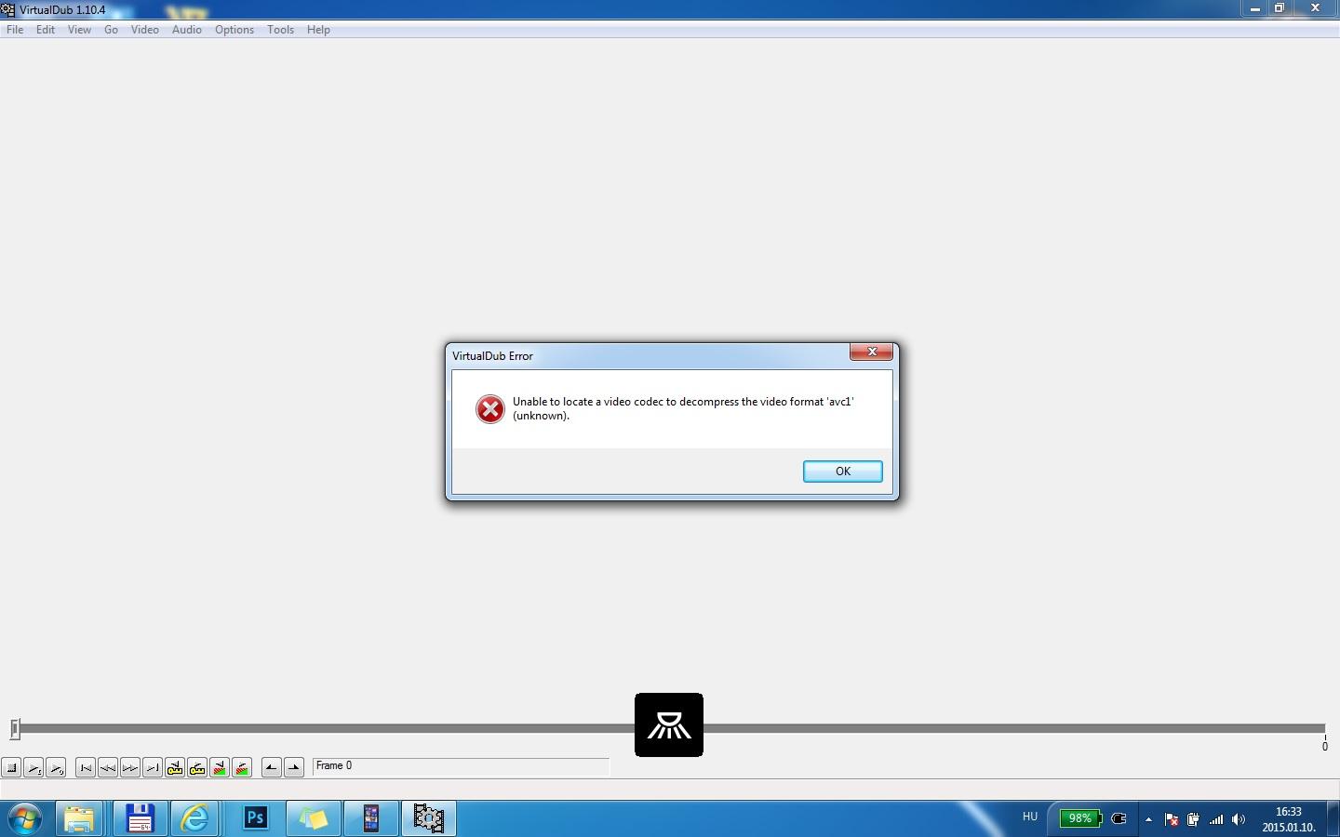
Task: Open the Sticky Notes taskbar item
Action: coord(314,818)
